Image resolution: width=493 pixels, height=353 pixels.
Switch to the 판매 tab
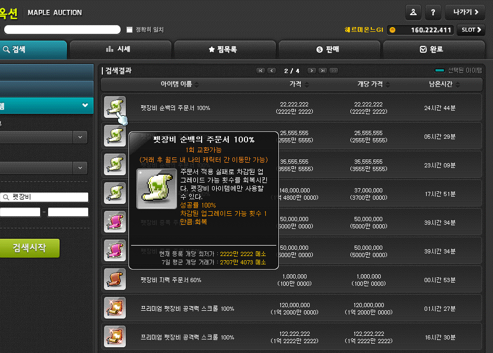point(329,50)
